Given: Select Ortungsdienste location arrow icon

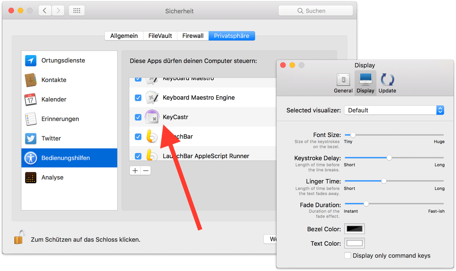Looking at the screenshot, I should point(31,61).
